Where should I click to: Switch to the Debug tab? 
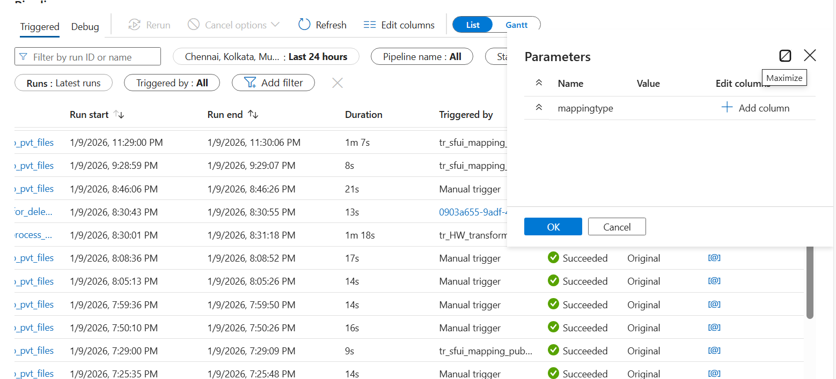(x=85, y=26)
